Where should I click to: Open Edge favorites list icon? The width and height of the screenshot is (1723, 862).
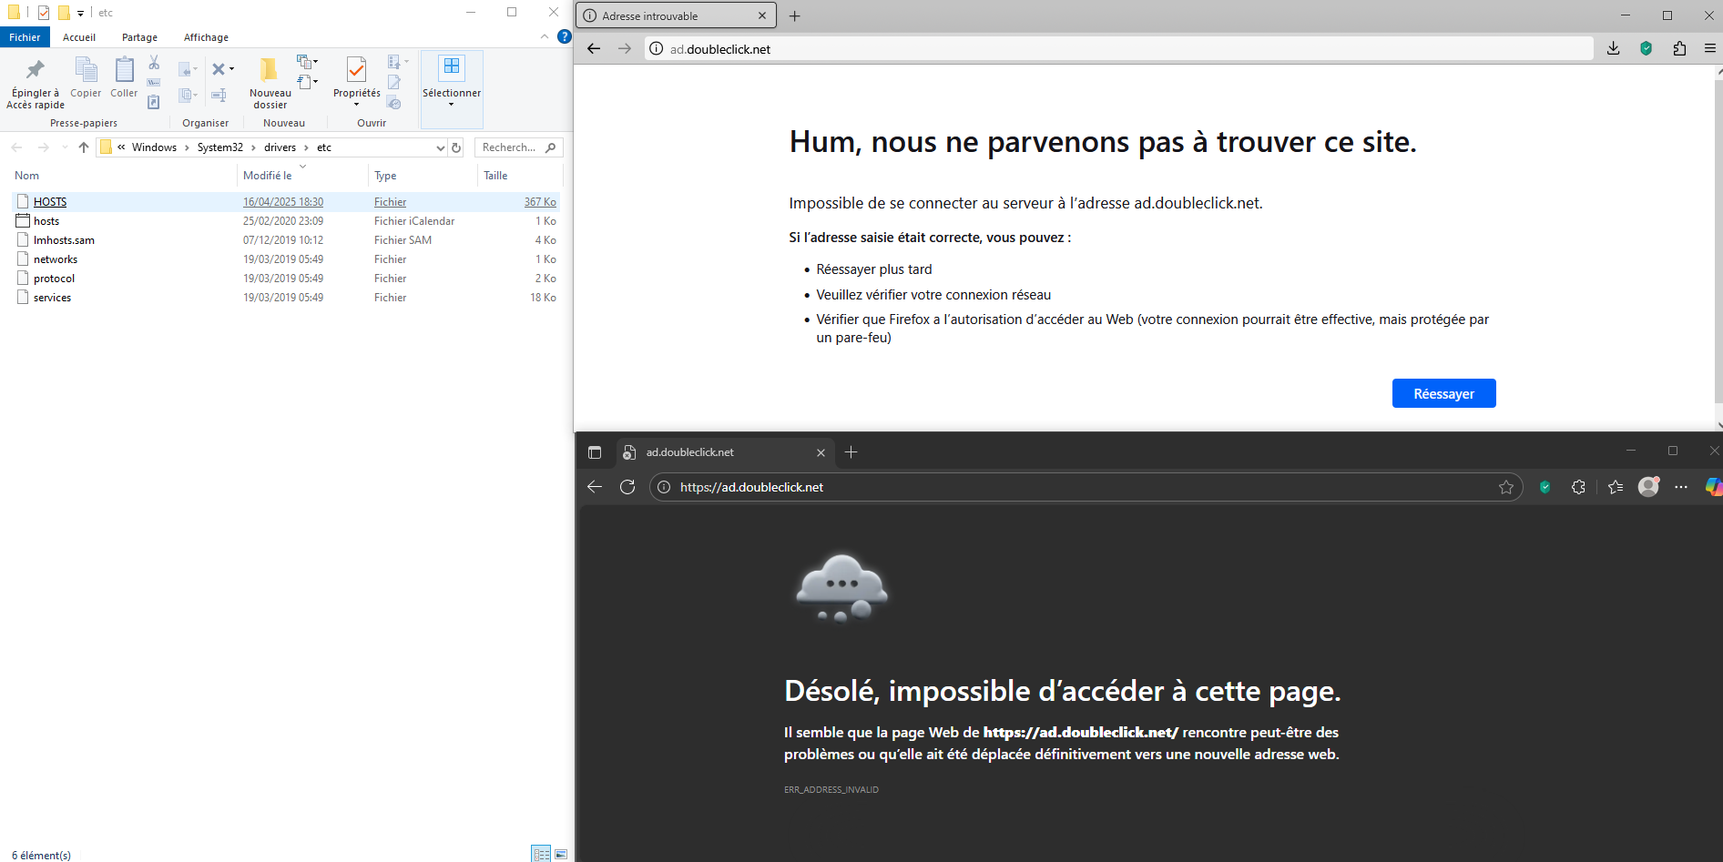pos(1616,487)
